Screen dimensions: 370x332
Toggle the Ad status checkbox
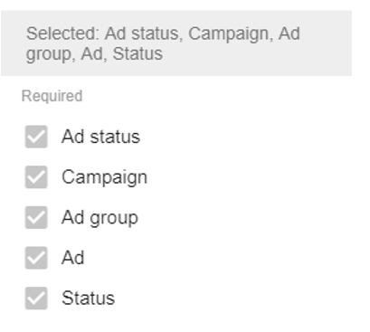(36, 137)
